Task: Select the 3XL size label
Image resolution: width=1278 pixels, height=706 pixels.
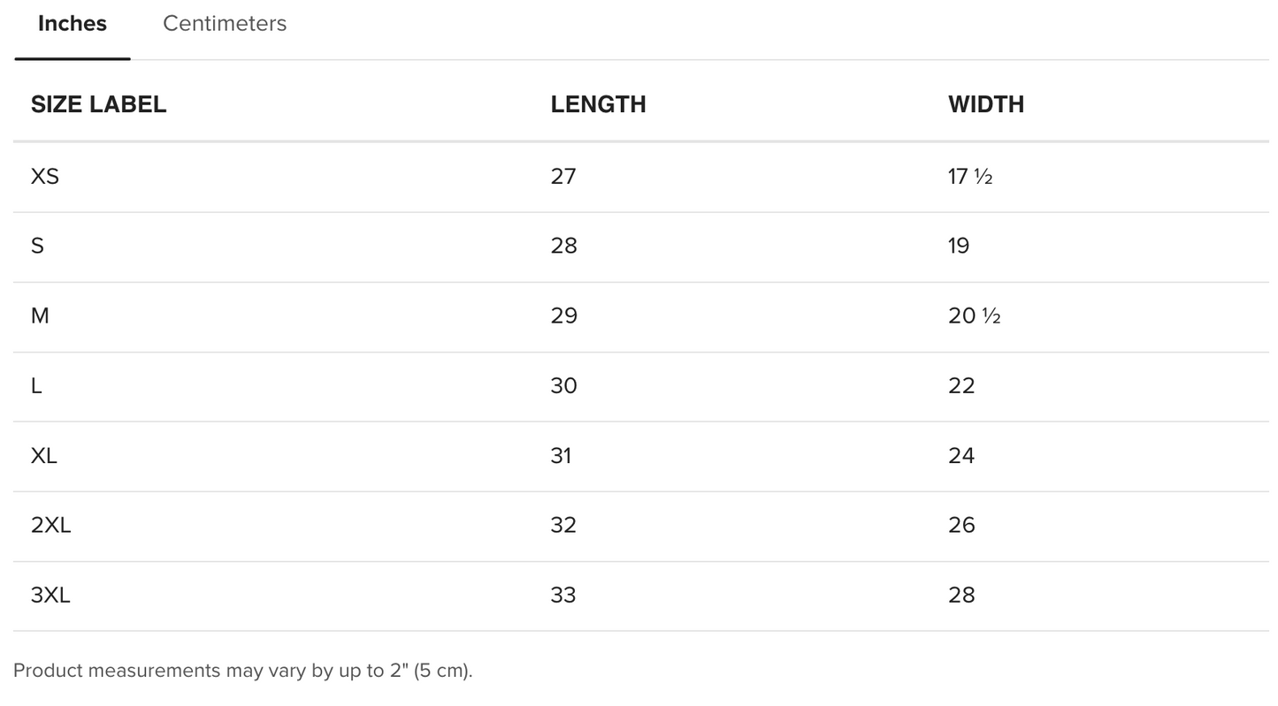Action: 50,595
